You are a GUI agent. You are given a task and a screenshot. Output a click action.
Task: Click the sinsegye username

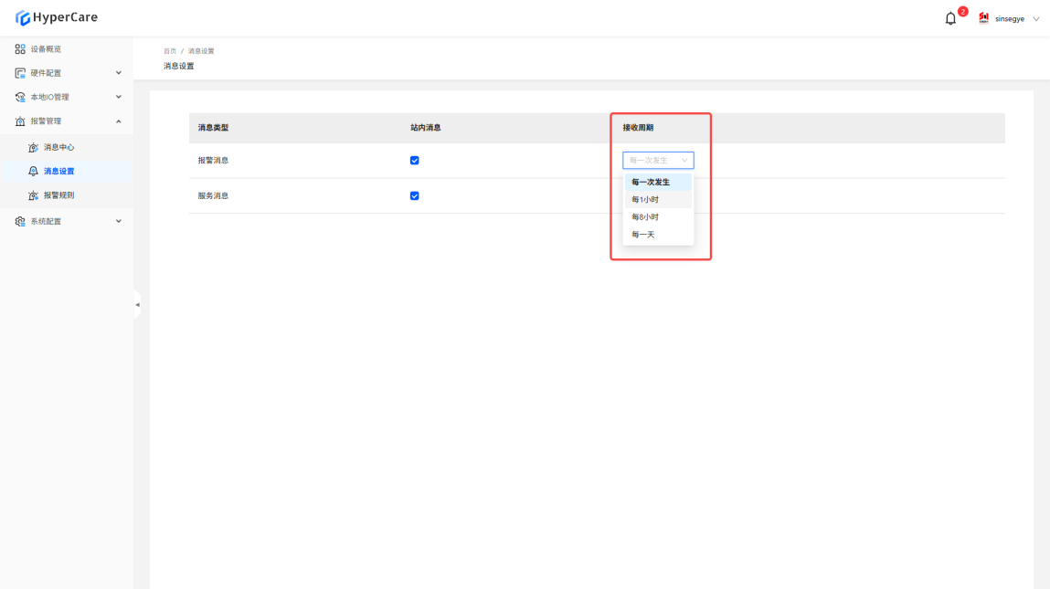[1009, 19]
